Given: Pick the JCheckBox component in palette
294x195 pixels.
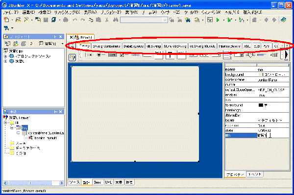Looking at the screenshot, I should [124, 55].
